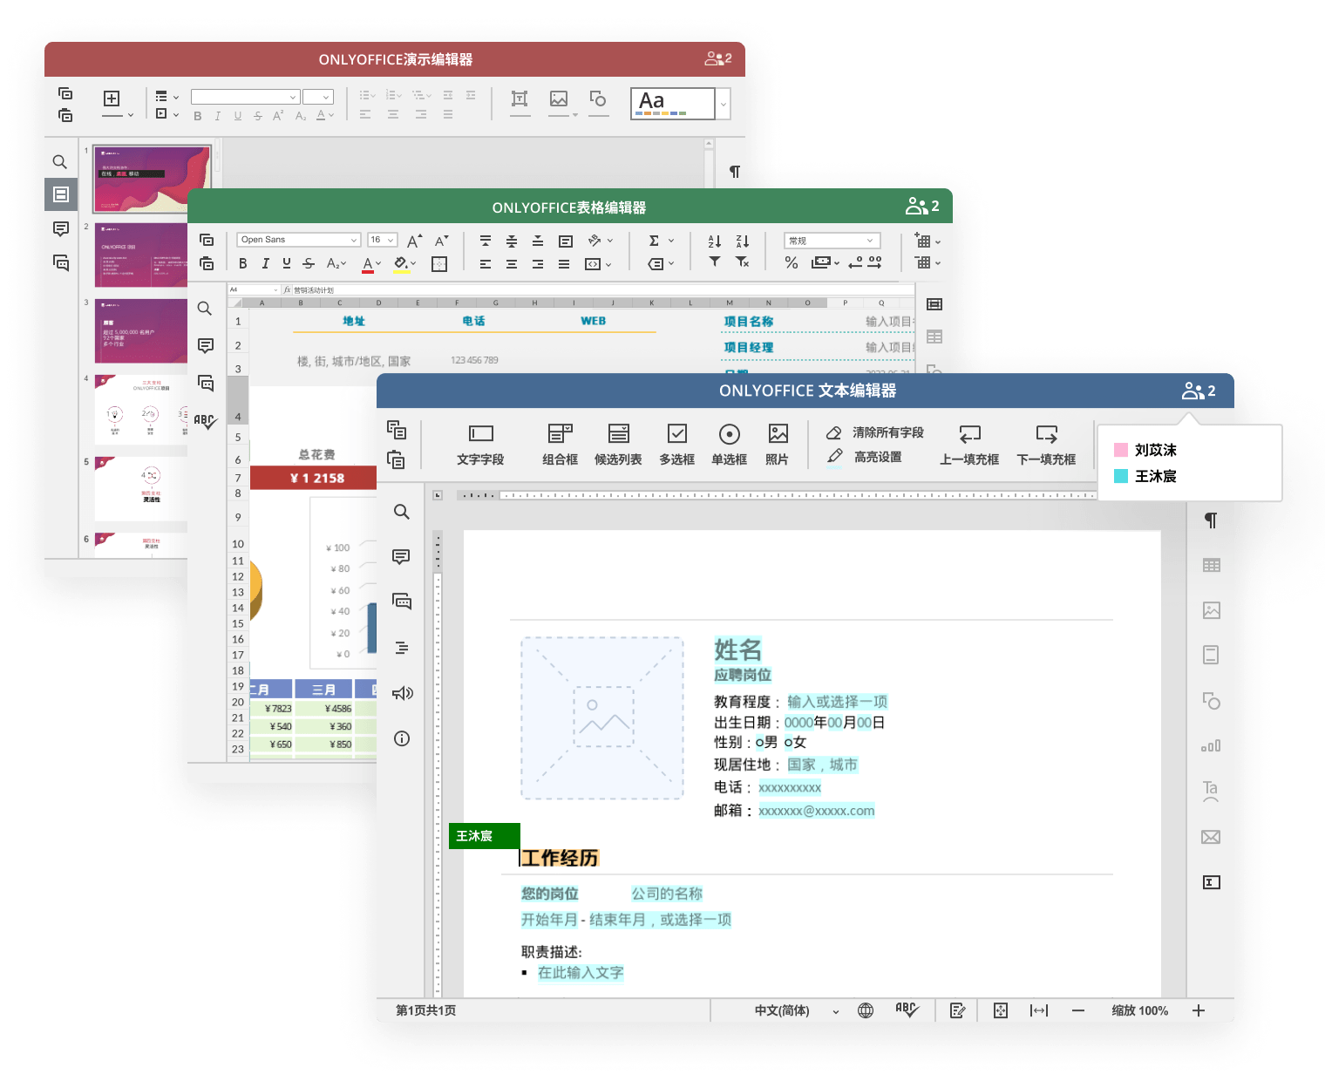Insert a 候选列表 dropdown list field
1325x1081 pixels.
618,445
